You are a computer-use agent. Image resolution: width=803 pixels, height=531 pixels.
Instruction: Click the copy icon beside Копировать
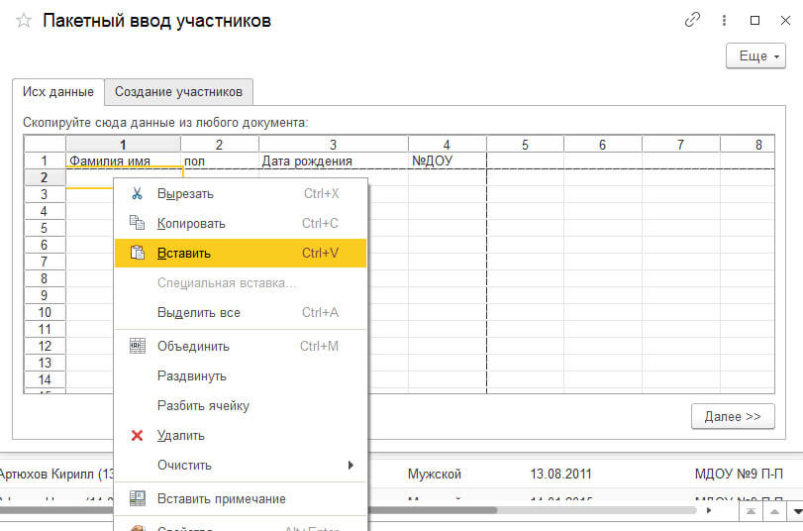pyautogui.click(x=138, y=223)
